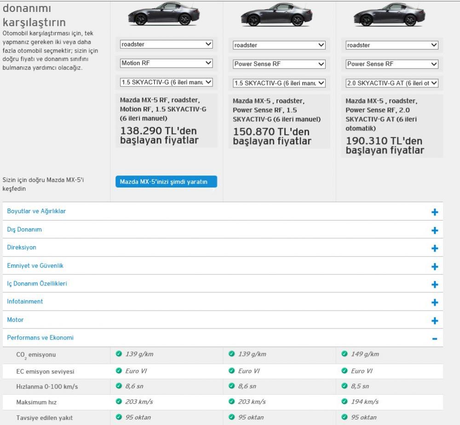Open the Infotainment section link
Viewport: 460px width, 425px height.
coord(25,301)
